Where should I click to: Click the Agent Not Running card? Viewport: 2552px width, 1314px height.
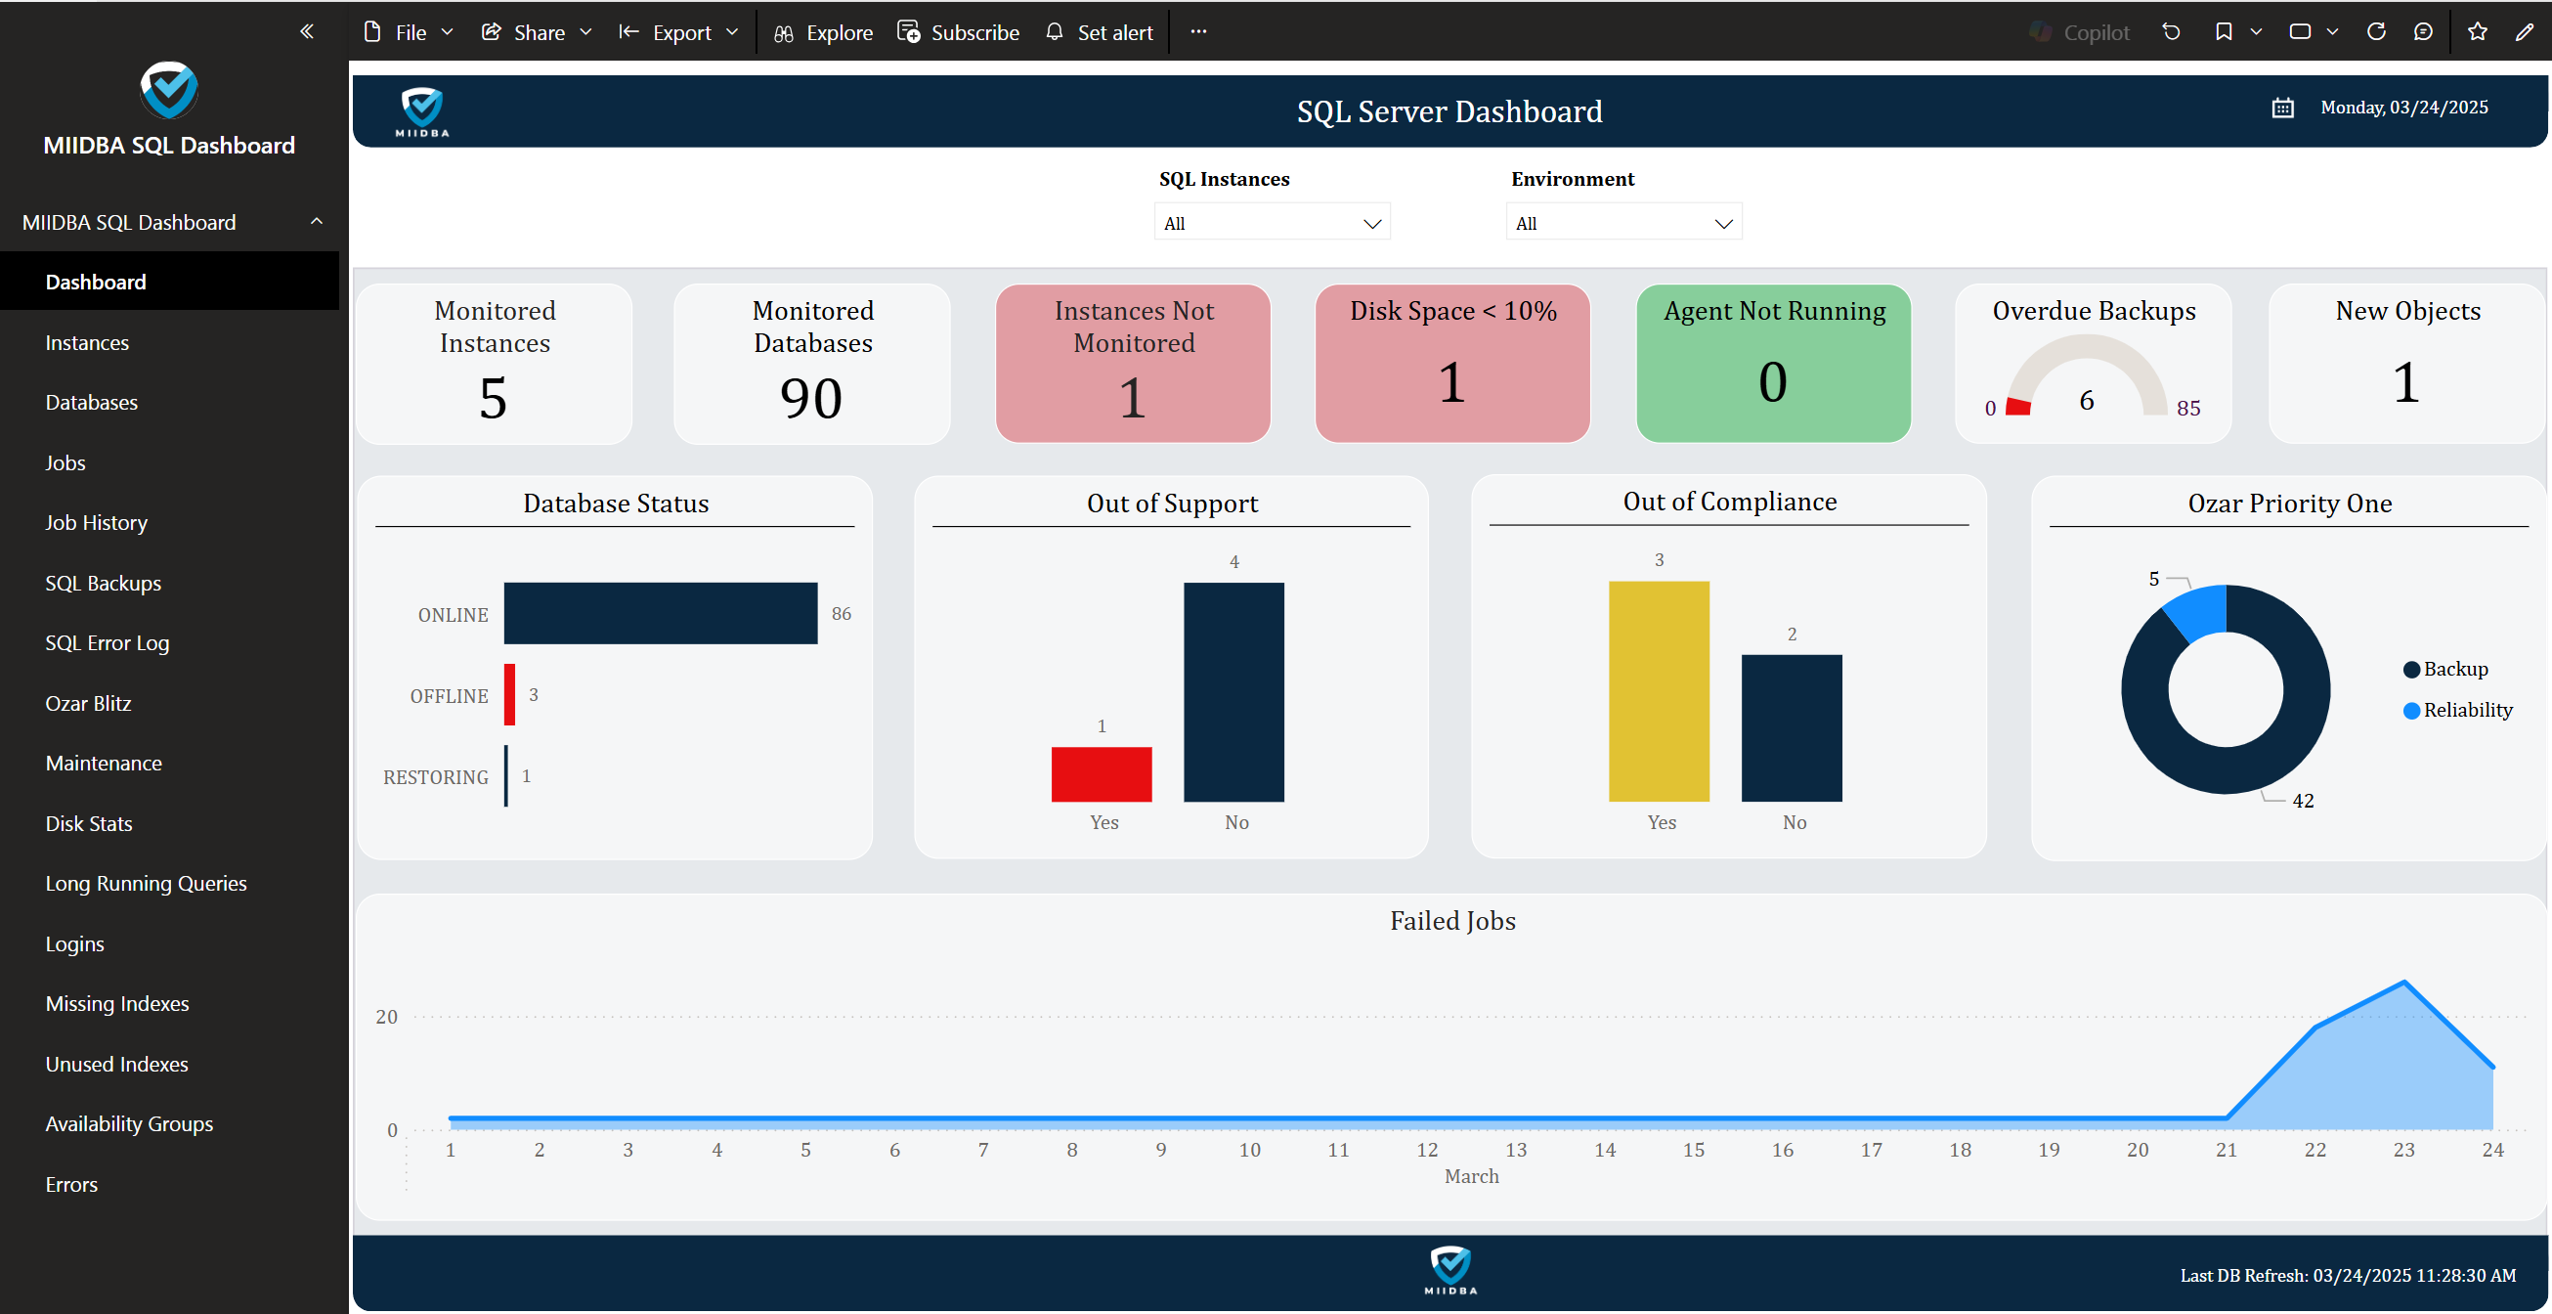click(1773, 363)
